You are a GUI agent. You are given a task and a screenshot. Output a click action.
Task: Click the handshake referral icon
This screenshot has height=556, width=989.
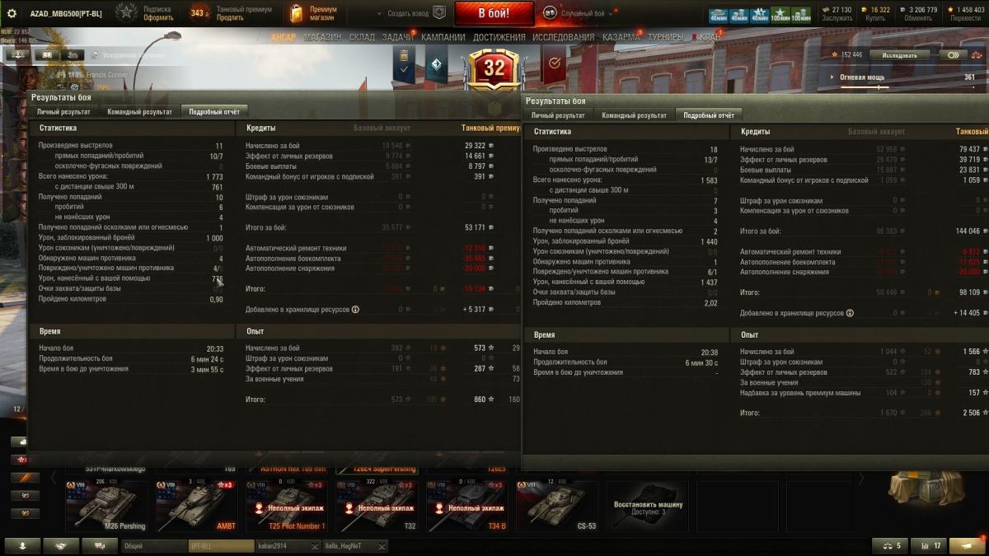click(x=62, y=545)
